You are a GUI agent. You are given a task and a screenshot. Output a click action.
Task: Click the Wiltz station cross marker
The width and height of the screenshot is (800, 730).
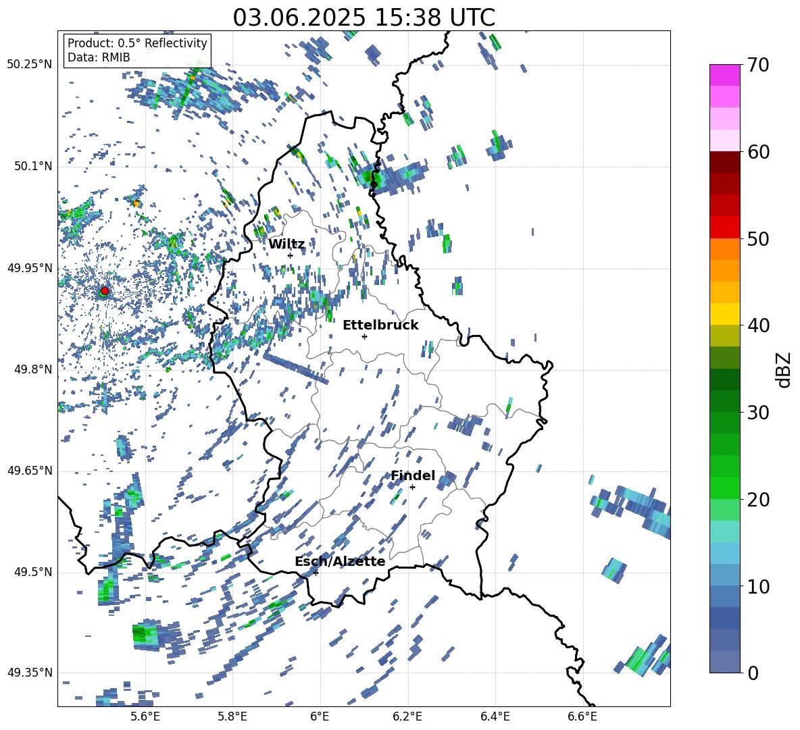291,255
